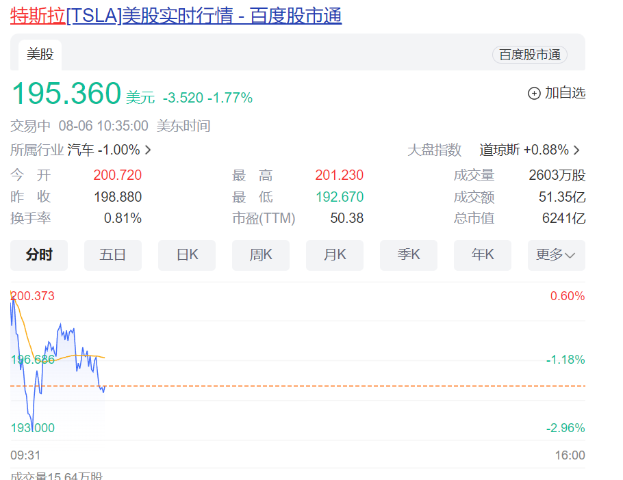Click the 成交量15.64万股 volume label

56,476
